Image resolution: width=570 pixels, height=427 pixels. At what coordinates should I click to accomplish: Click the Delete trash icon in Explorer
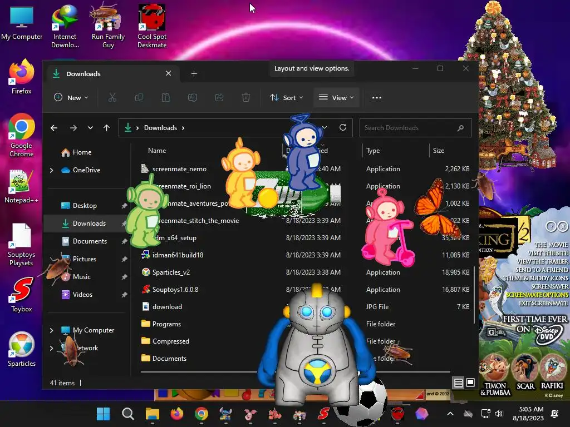tap(245, 97)
